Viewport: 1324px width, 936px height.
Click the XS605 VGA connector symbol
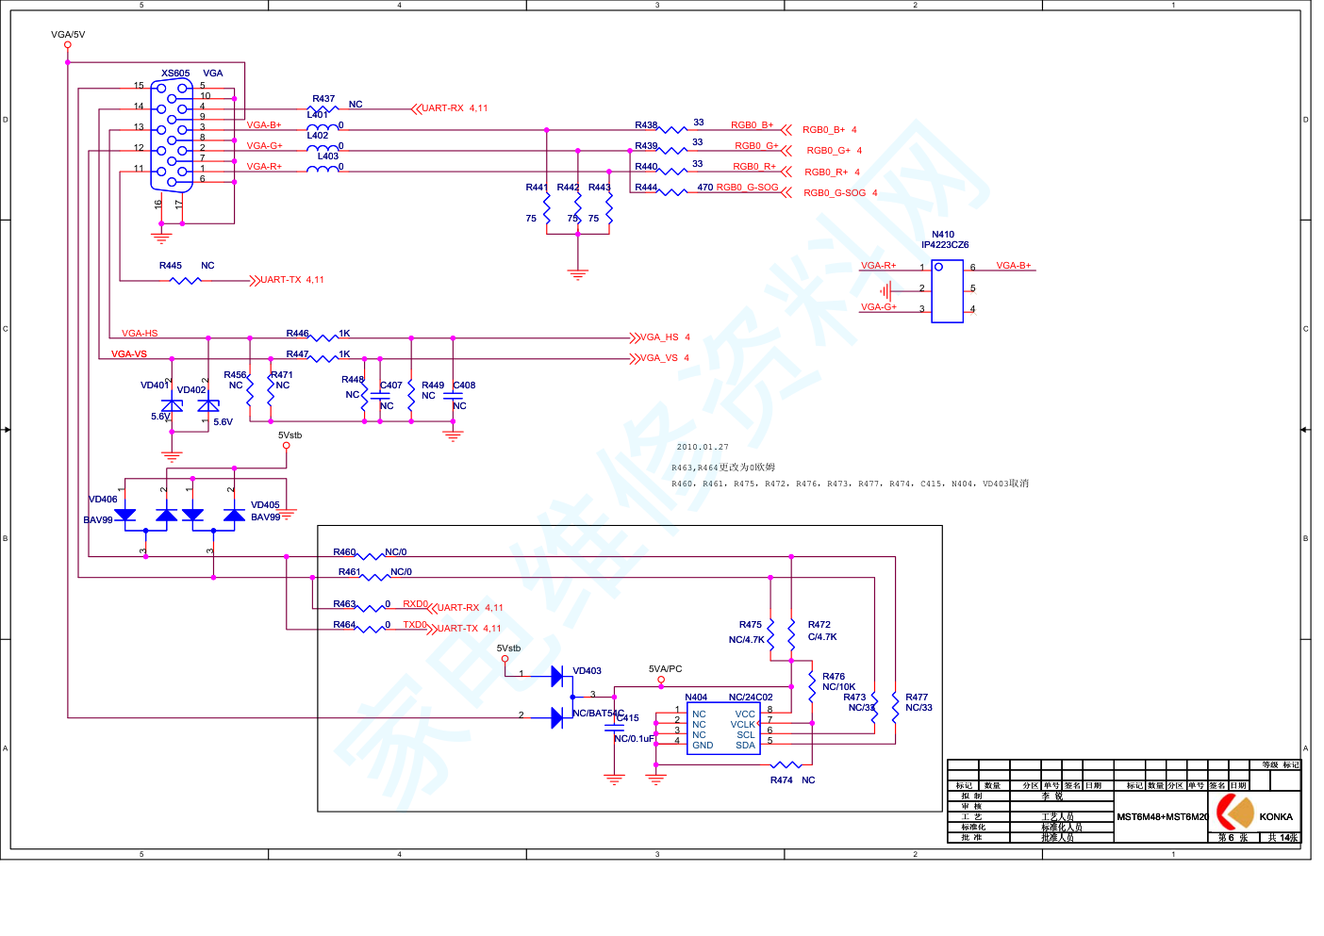pyautogui.click(x=172, y=136)
